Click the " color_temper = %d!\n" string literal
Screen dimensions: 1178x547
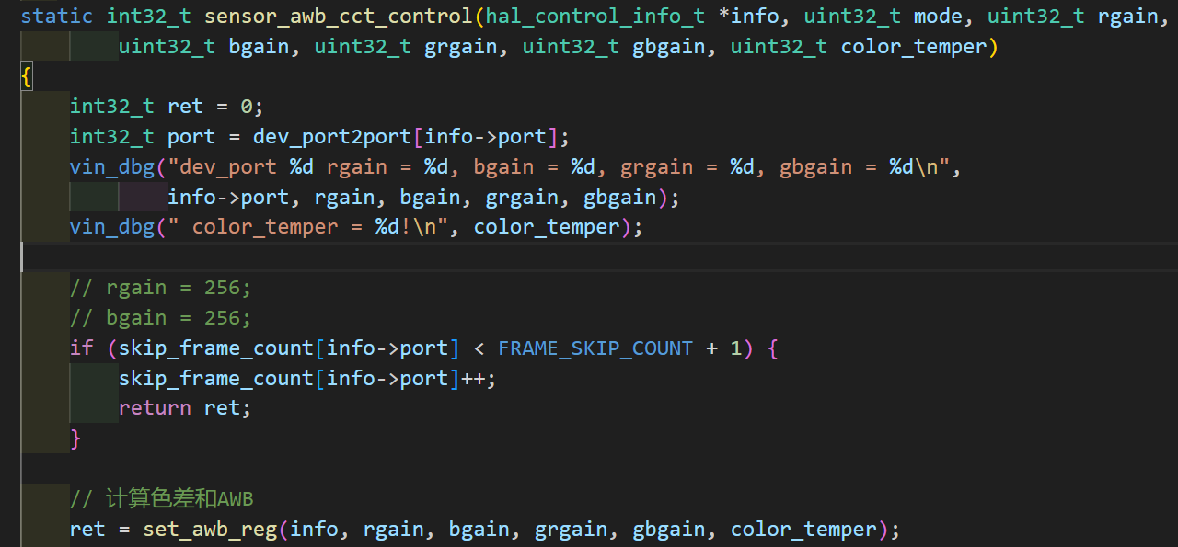click(x=313, y=227)
